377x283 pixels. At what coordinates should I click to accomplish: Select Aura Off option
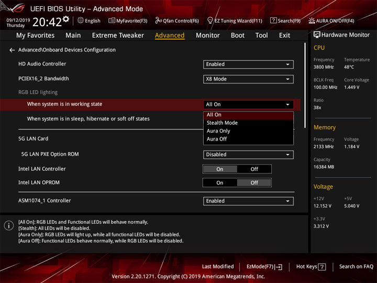248,139
